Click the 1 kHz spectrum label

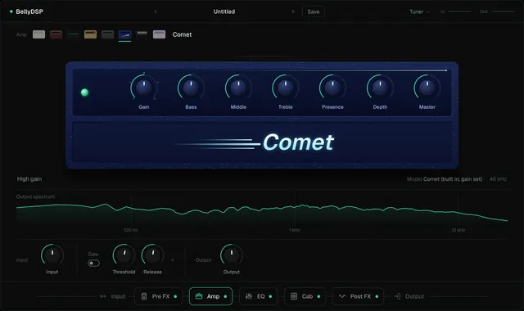tap(295, 230)
